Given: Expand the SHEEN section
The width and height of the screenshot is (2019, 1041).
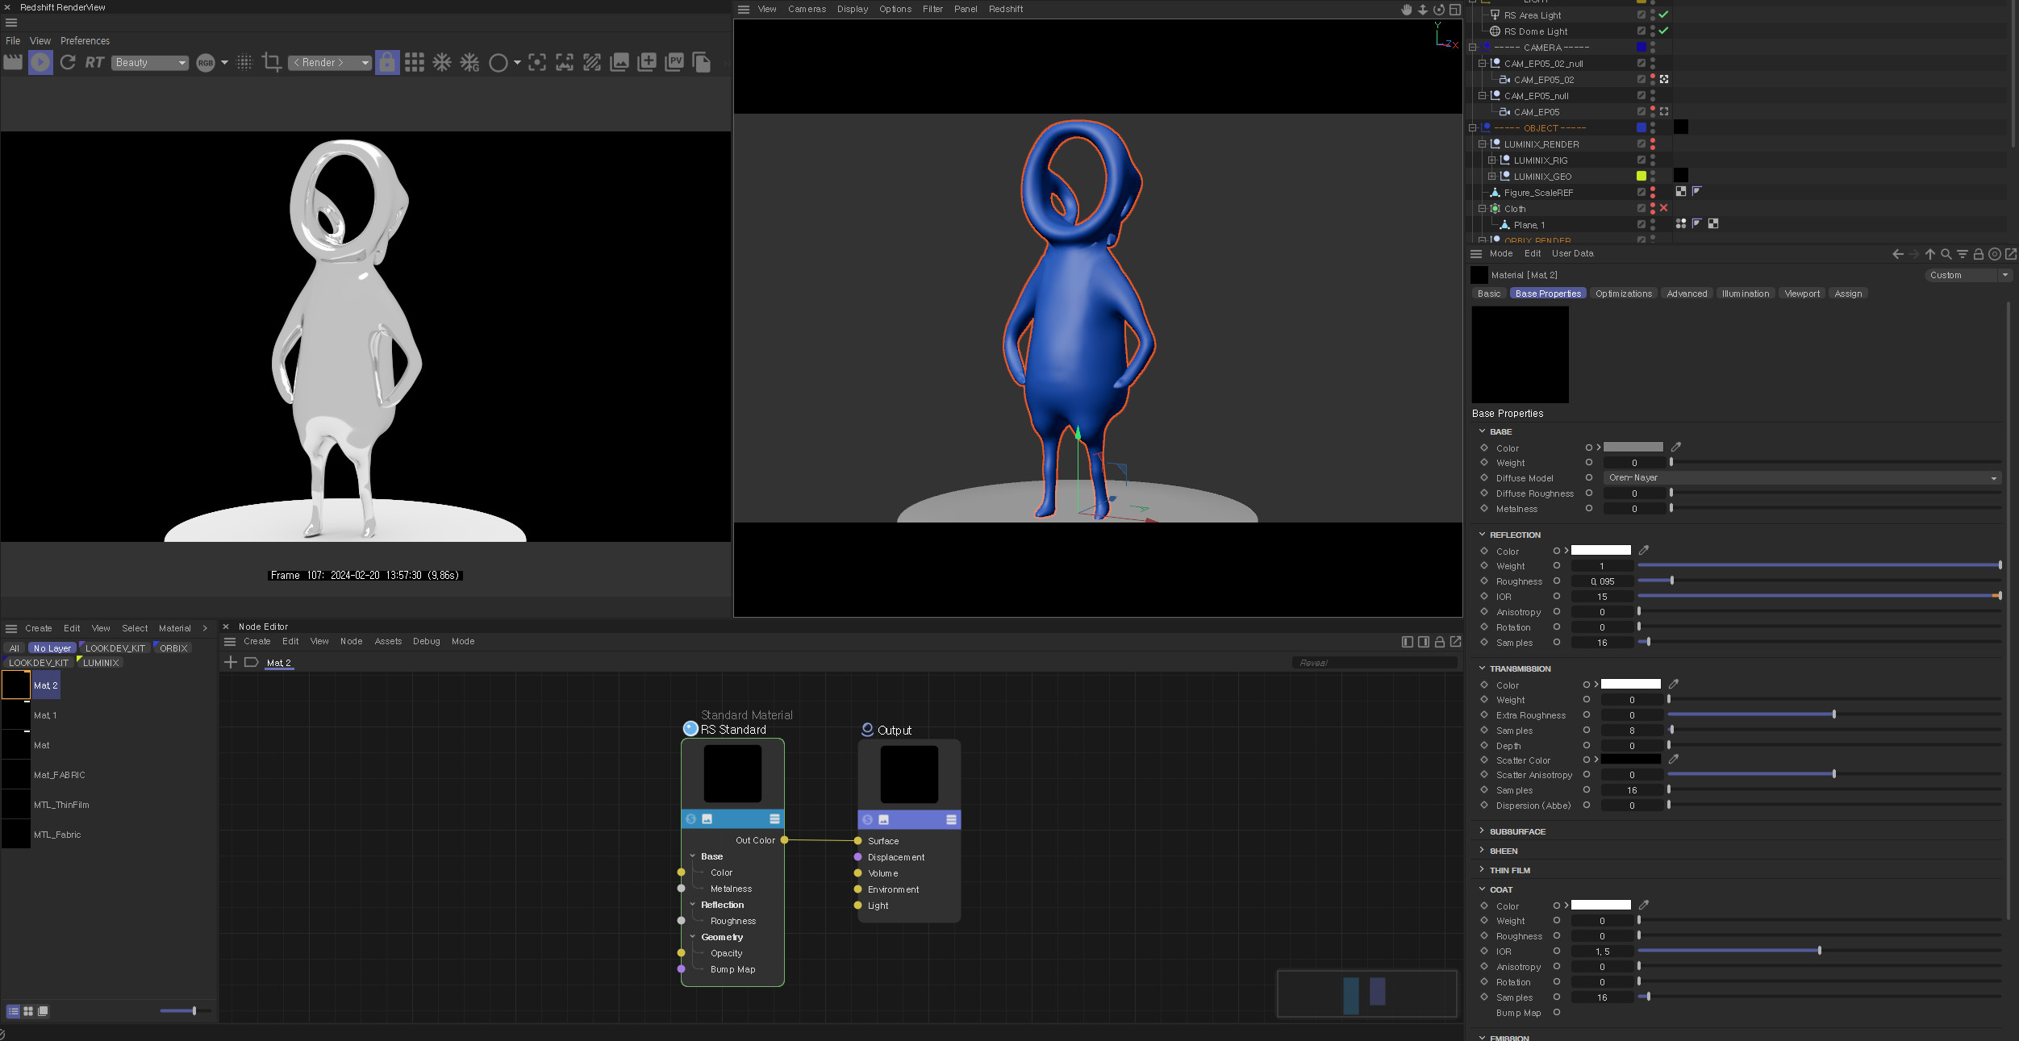Looking at the screenshot, I should [x=1482, y=851].
